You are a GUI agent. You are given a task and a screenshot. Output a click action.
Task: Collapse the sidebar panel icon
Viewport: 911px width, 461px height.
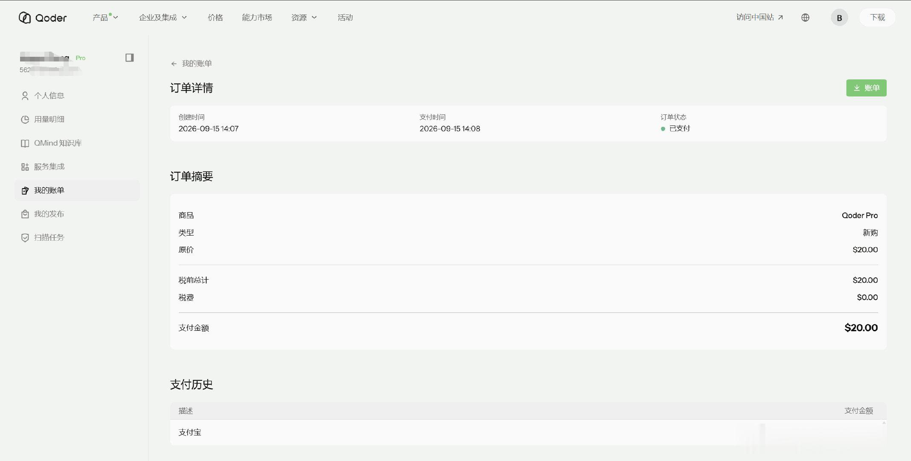tap(130, 58)
